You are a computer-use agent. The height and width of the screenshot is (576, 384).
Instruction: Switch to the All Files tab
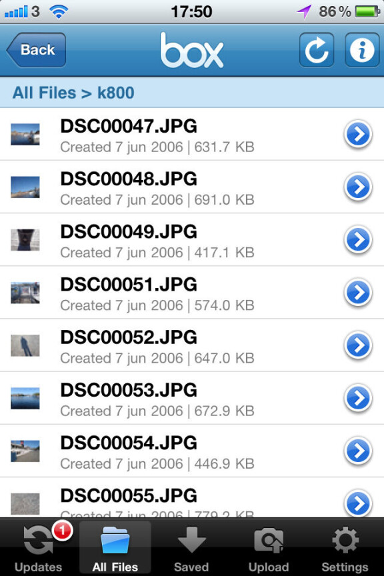point(115,547)
